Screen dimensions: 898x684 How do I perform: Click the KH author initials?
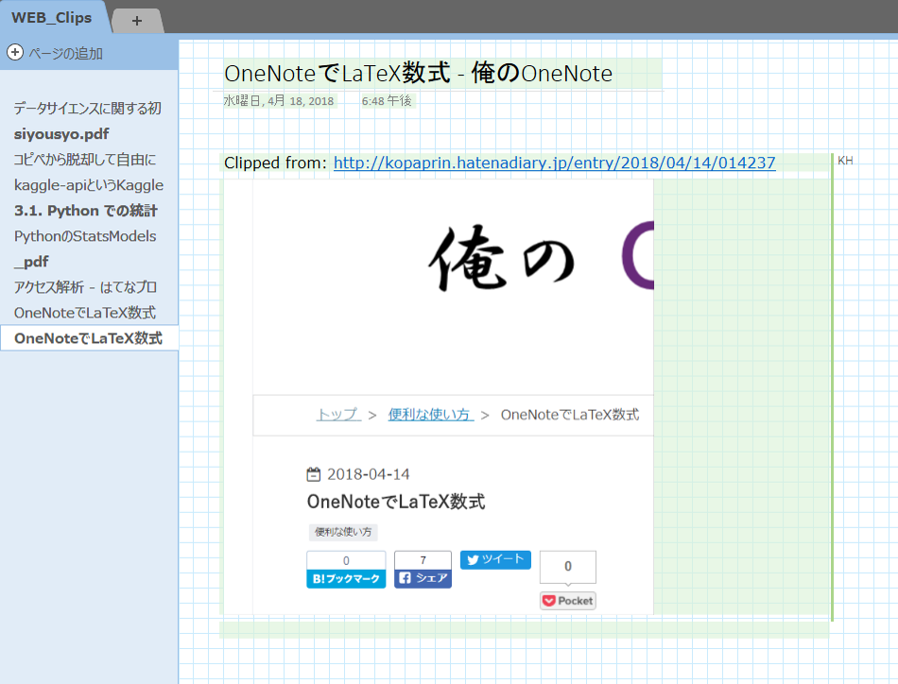[845, 161]
